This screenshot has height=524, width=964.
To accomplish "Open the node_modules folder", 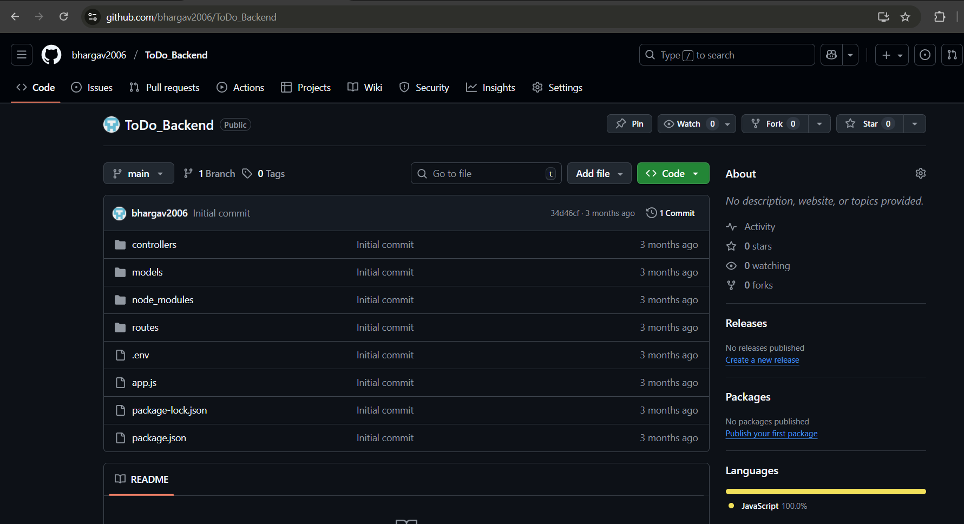I will click(162, 300).
